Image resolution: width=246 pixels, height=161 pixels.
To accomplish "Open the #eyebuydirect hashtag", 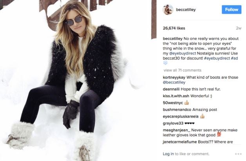I will click(217, 58).
